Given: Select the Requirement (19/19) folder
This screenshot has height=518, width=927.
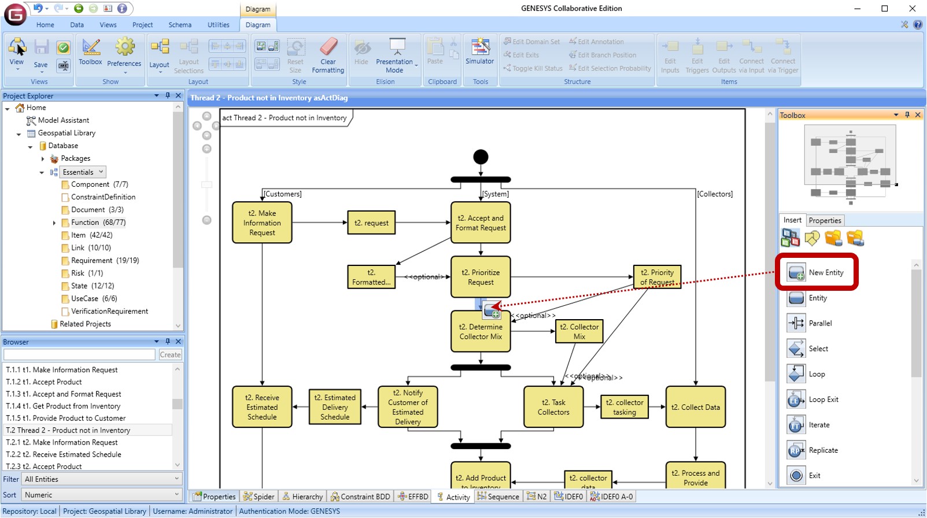Looking at the screenshot, I should click(105, 261).
